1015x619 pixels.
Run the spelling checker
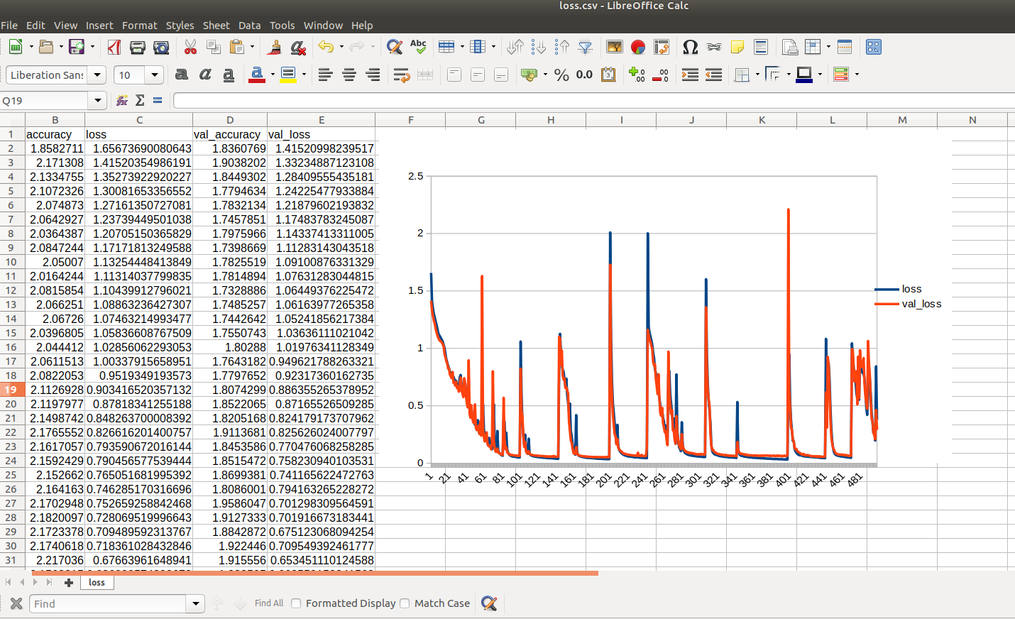[x=418, y=47]
